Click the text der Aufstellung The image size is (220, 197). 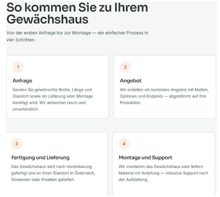133,180
